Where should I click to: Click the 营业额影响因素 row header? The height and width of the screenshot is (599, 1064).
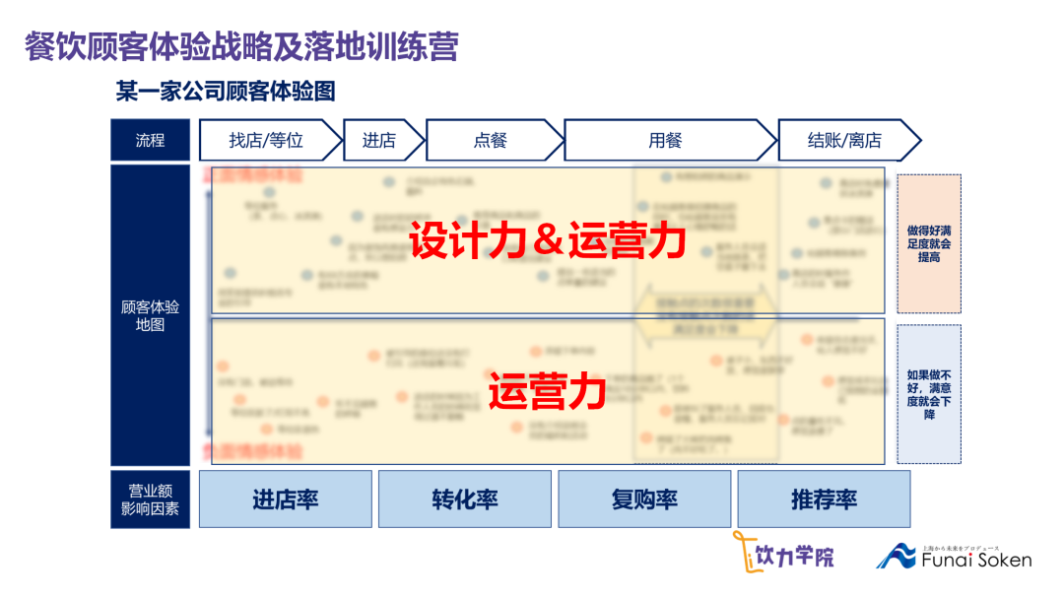click(x=150, y=499)
